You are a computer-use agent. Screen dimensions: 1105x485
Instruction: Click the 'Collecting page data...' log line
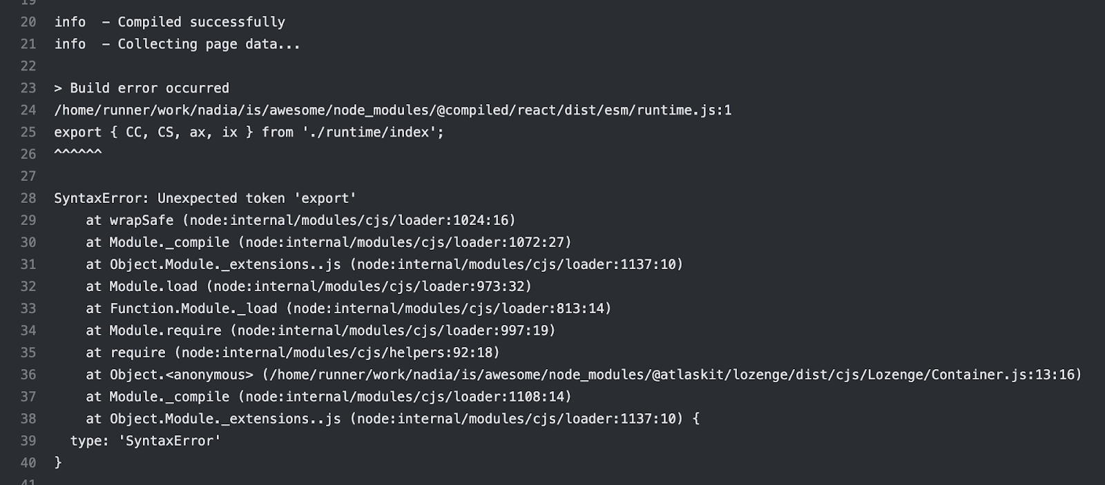[x=177, y=44]
